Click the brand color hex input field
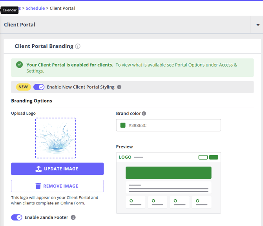The height and width of the screenshot is (226, 263). pyautogui.click(x=173, y=125)
